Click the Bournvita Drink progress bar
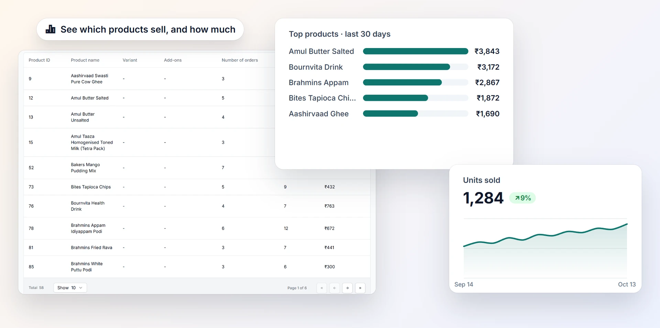The image size is (660, 328). tap(416, 67)
